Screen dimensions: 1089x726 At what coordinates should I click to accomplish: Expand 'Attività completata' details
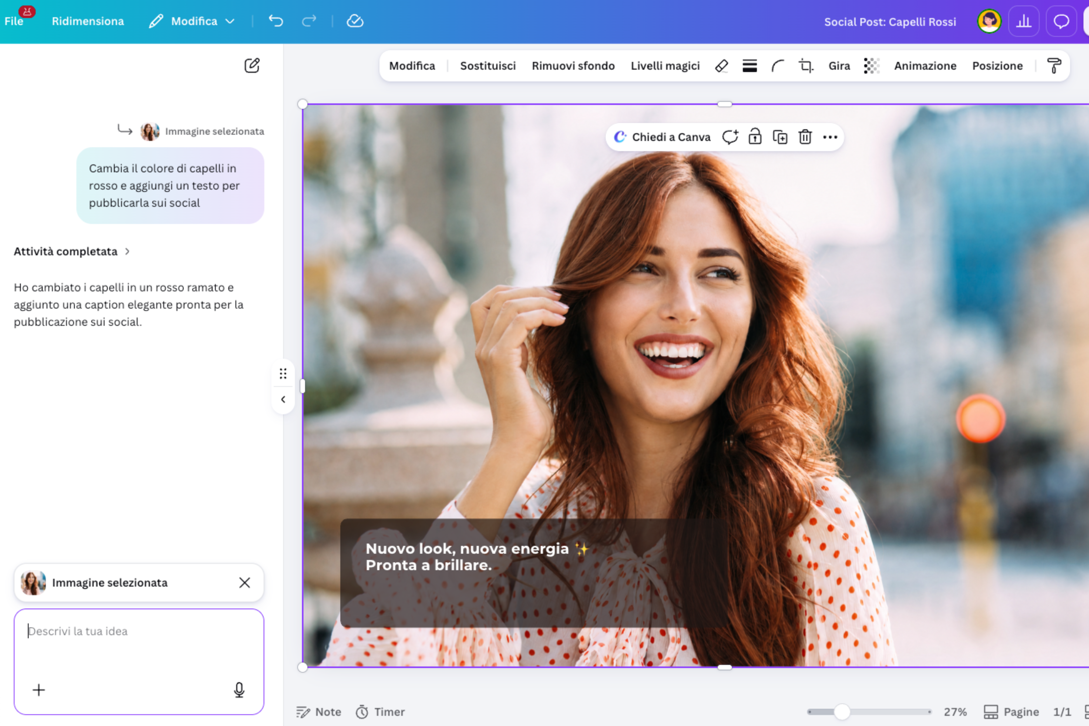pyautogui.click(x=72, y=251)
